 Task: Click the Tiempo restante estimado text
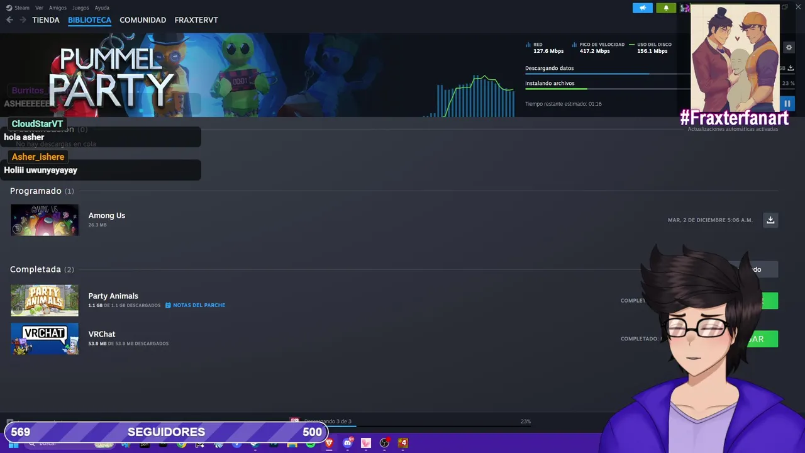563,104
